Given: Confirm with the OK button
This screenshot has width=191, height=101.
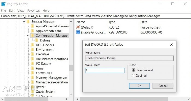Looking at the screenshot, I should pos(139,86).
